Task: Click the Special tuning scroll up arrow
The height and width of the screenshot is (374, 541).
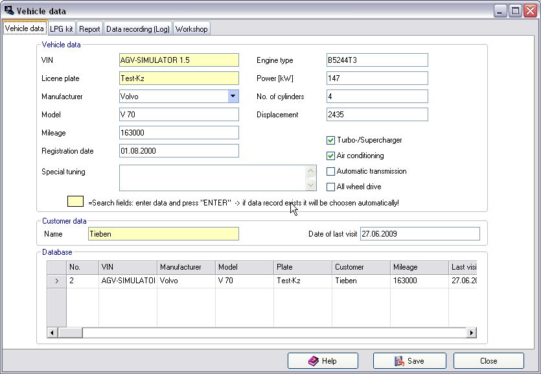Action: tap(310, 171)
